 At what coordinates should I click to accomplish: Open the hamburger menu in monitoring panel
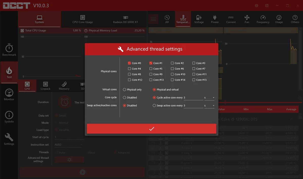pyautogui.click(x=153, y=19)
